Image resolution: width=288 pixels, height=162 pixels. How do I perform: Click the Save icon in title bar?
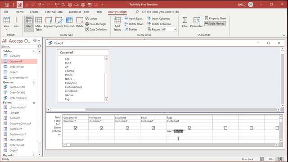(7, 4)
